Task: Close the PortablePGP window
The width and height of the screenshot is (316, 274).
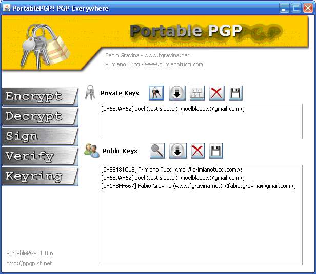Action: pos(308,8)
